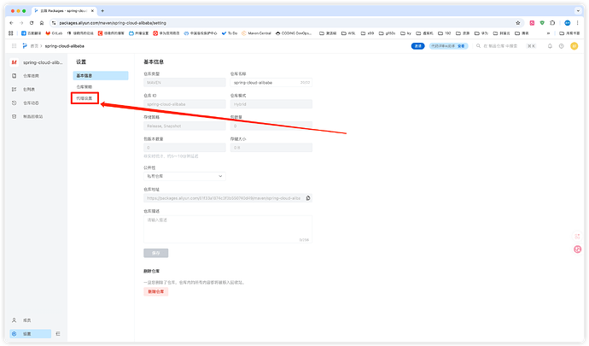
Task: Open the Maven Central bookmark
Action: tap(257, 33)
